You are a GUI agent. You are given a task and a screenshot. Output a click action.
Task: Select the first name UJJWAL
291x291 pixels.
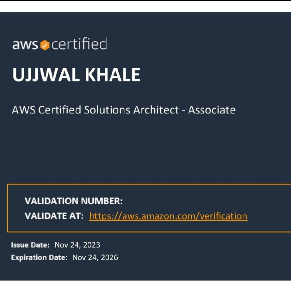(x=46, y=75)
